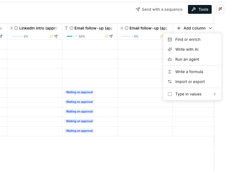Click the Type in values dashed-square icon
Viewport: 226px width, 171px height.
point(170,94)
